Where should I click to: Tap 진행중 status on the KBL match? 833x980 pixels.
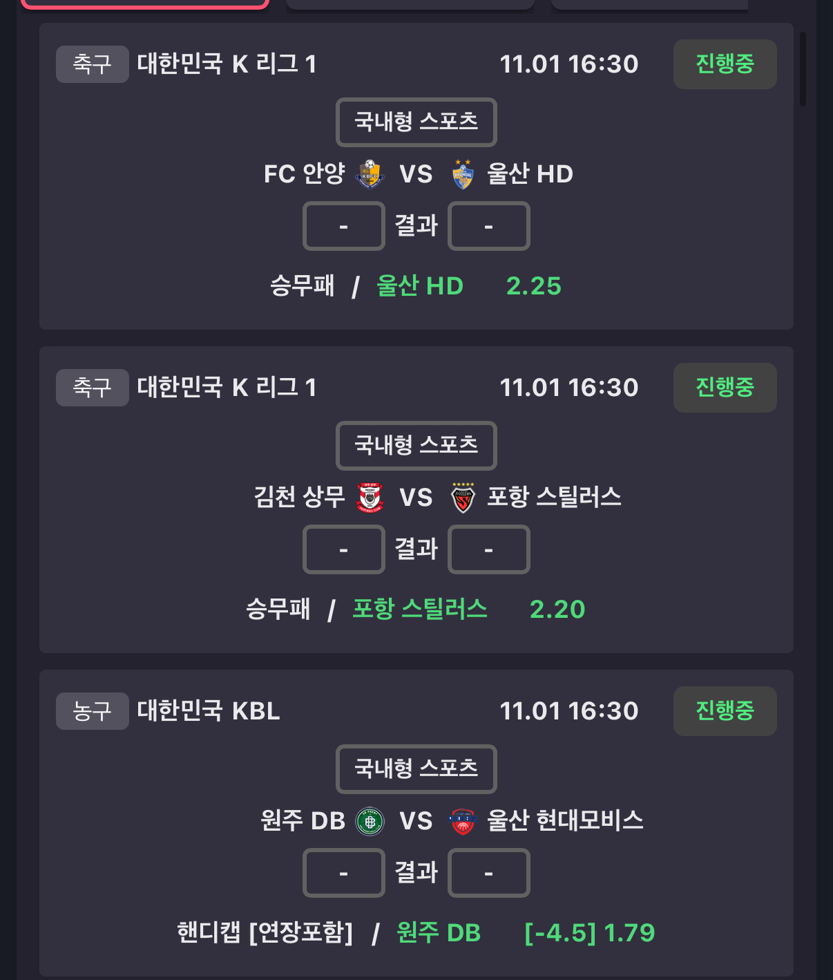click(x=725, y=711)
